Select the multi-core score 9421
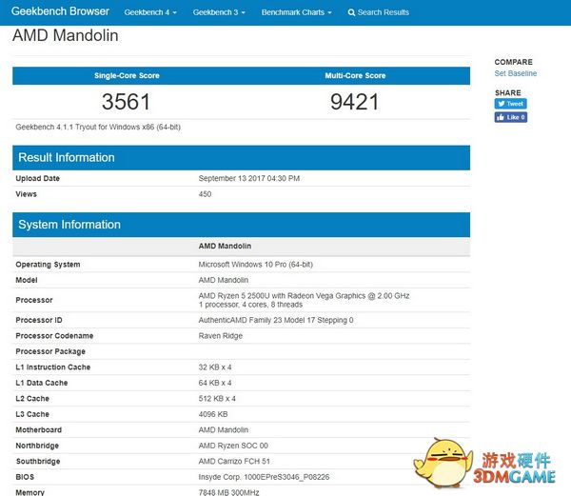 pyautogui.click(x=355, y=102)
